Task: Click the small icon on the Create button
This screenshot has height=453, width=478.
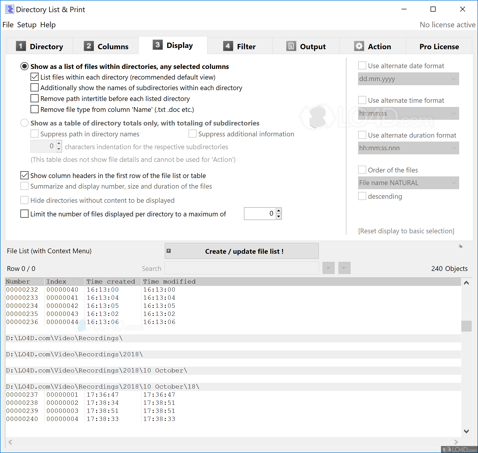Action: click(169, 251)
